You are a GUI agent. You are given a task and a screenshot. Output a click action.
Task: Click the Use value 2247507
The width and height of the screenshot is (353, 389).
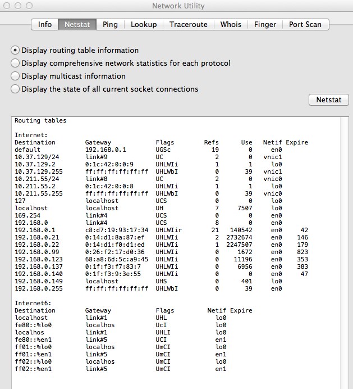pyautogui.click(x=239, y=245)
